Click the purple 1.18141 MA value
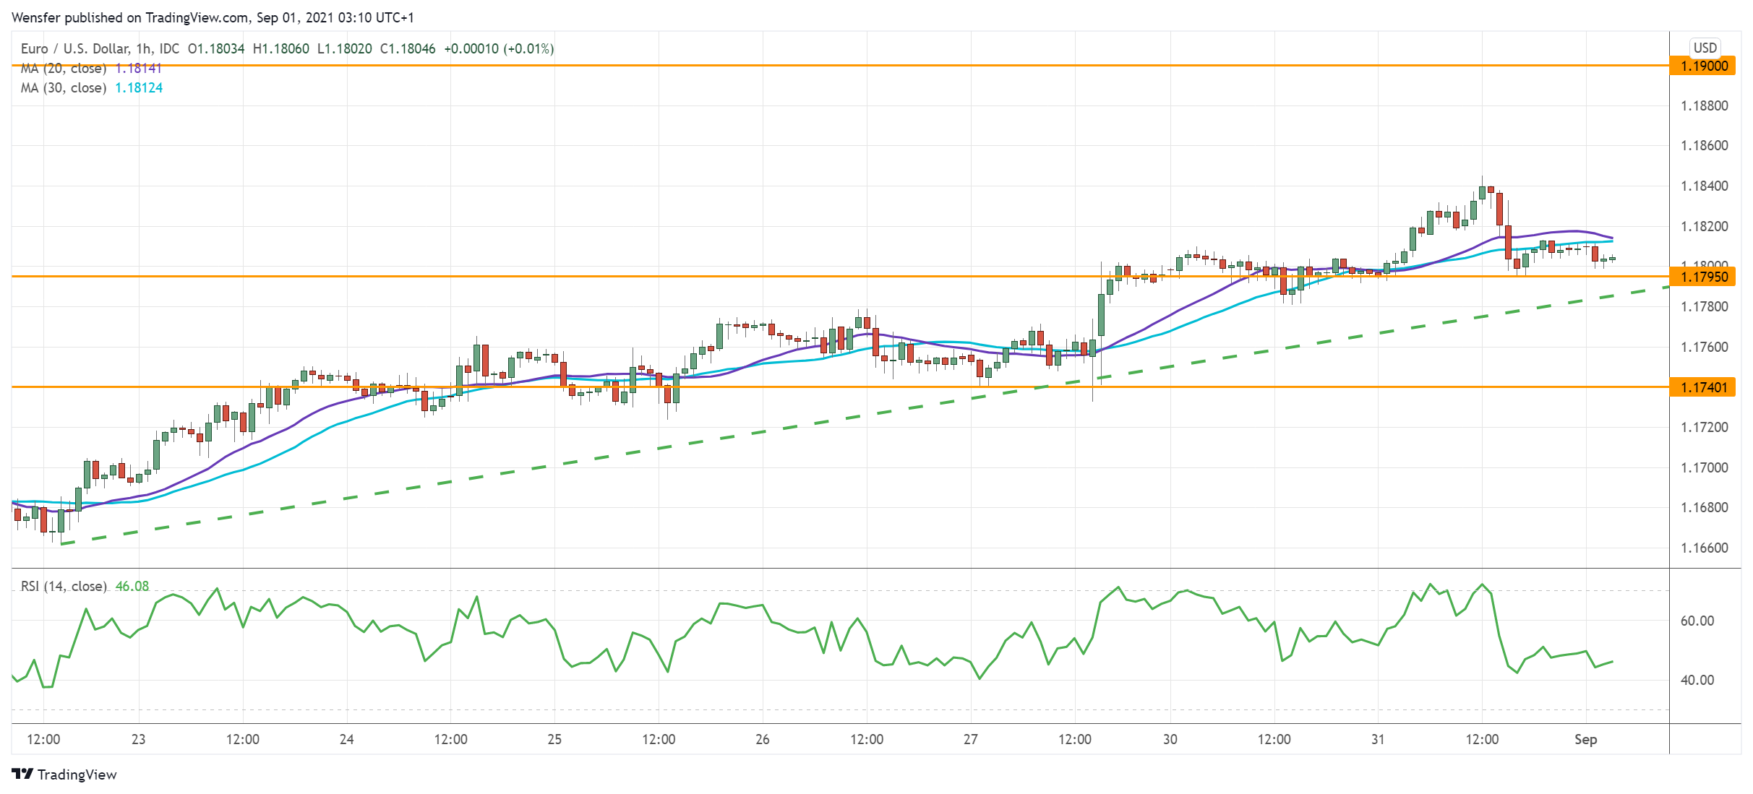1753x794 pixels. pyautogui.click(x=139, y=69)
